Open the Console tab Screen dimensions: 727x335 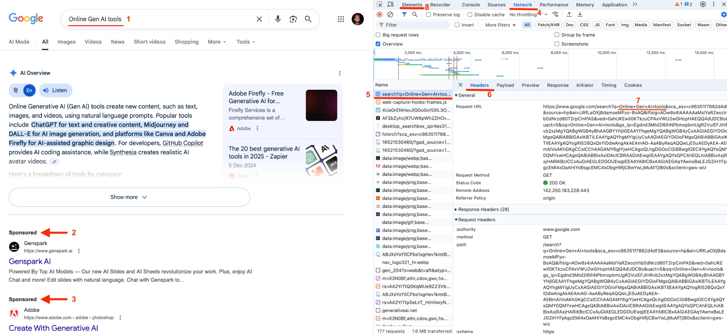(x=471, y=5)
